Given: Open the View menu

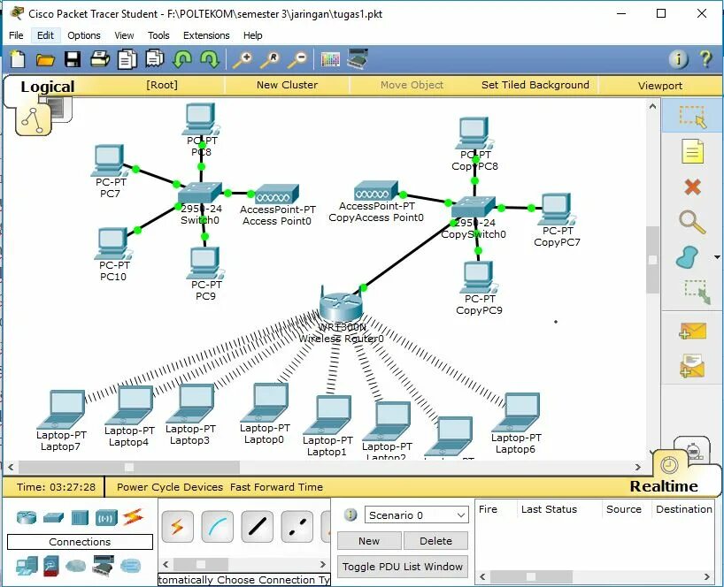Looking at the screenshot, I should [124, 35].
